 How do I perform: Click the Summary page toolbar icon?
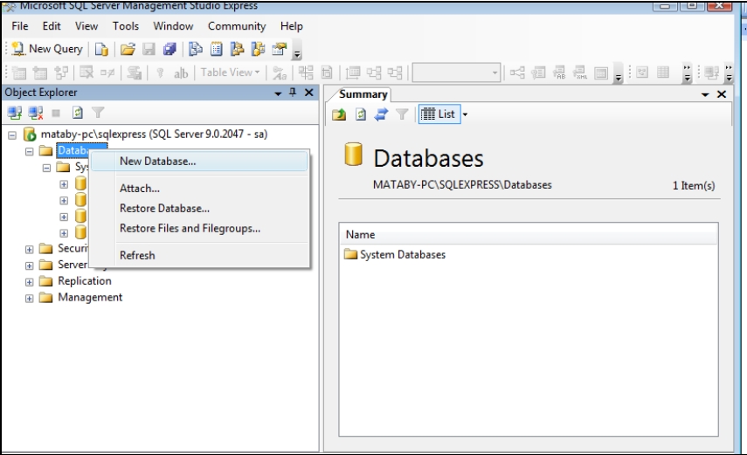pyautogui.click(x=217, y=49)
